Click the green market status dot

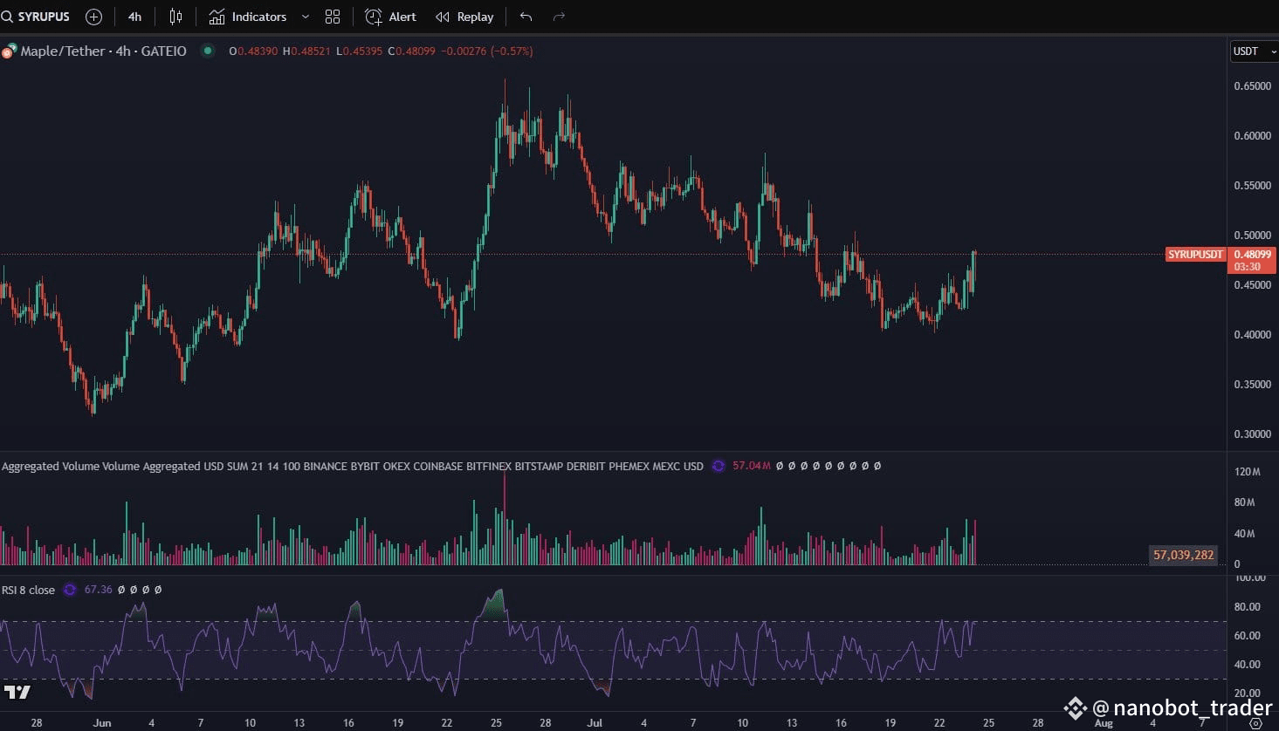pos(208,51)
